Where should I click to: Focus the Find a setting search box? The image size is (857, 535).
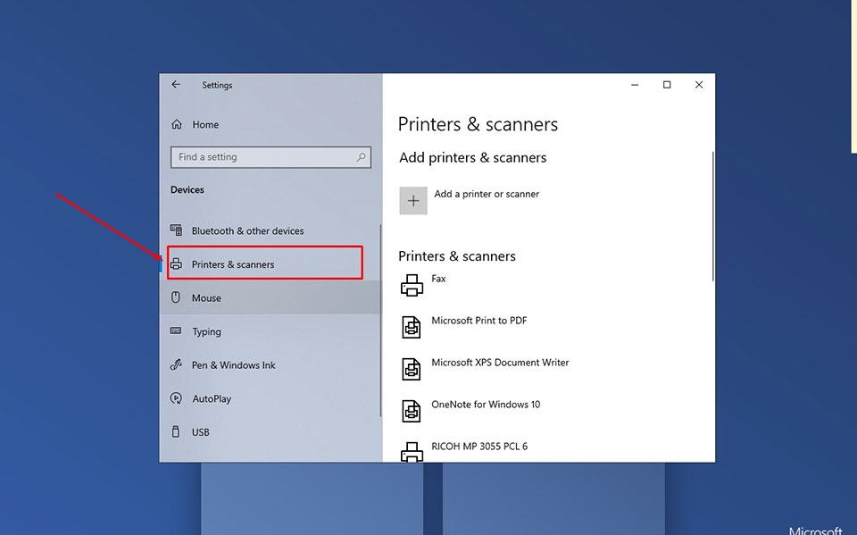270,157
